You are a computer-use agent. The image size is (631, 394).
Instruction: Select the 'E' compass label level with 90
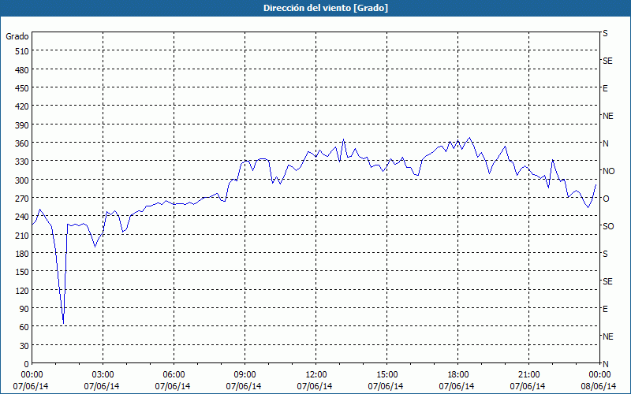(x=605, y=309)
